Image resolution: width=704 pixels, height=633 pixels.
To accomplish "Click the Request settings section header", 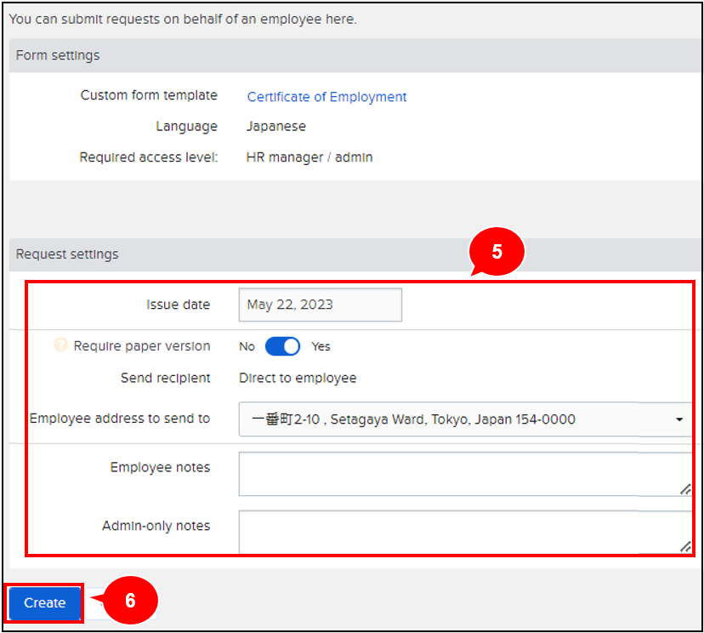I will tap(67, 254).
